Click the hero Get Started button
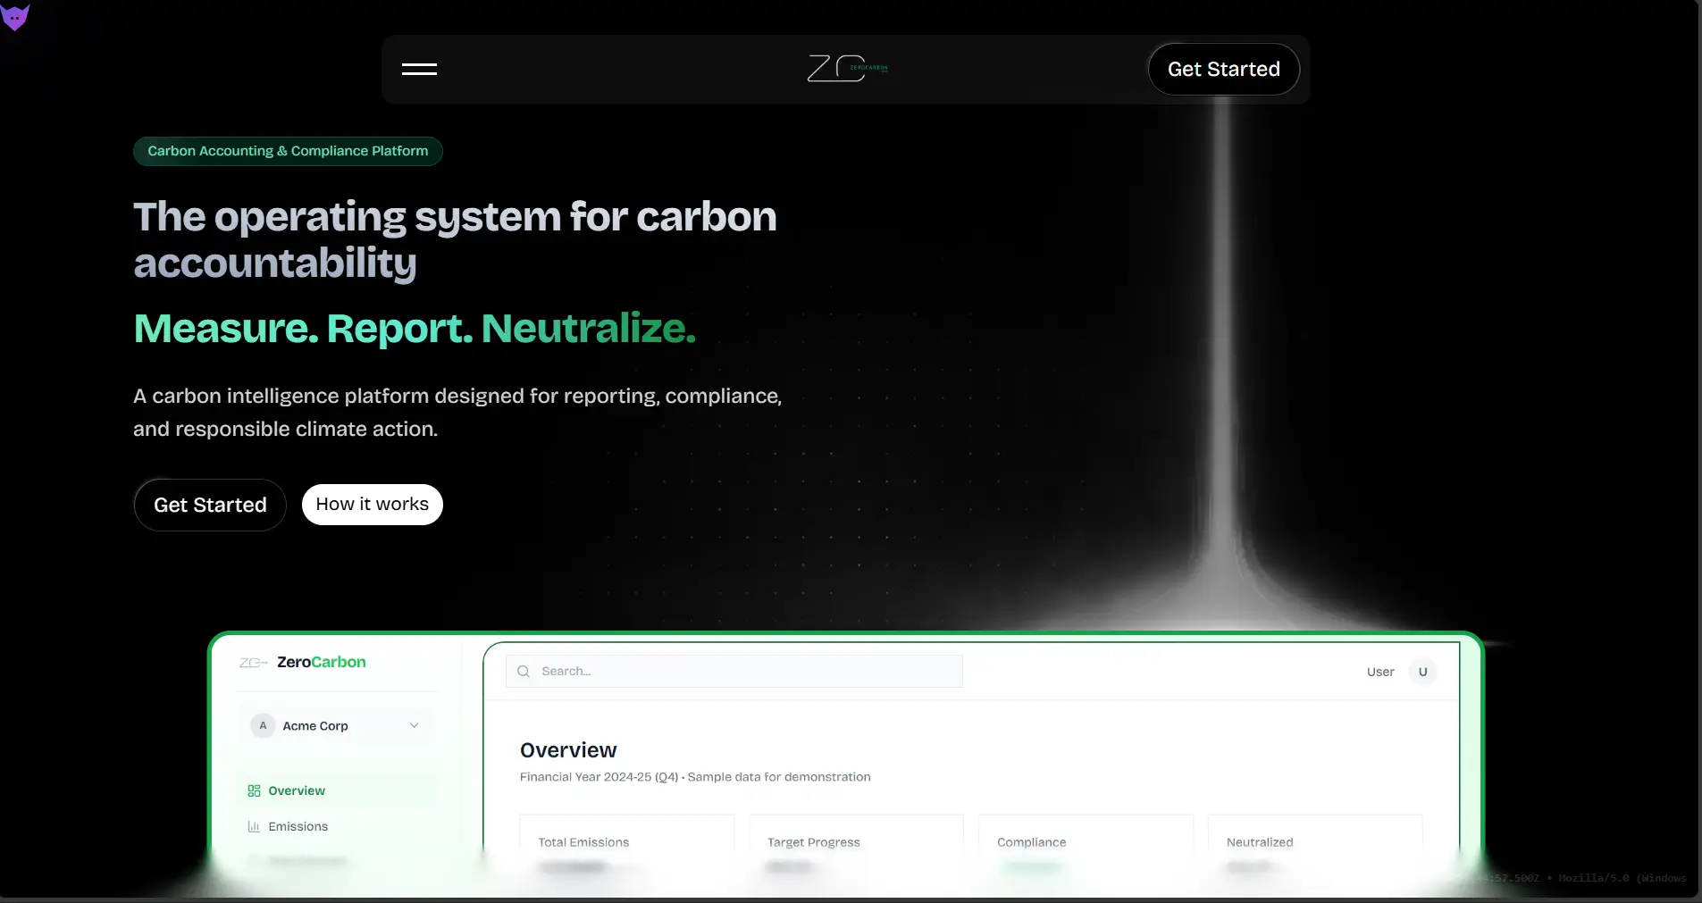The width and height of the screenshot is (1702, 903). click(209, 505)
